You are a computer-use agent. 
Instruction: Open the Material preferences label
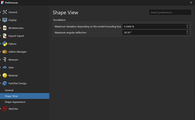click(x=13, y=75)
